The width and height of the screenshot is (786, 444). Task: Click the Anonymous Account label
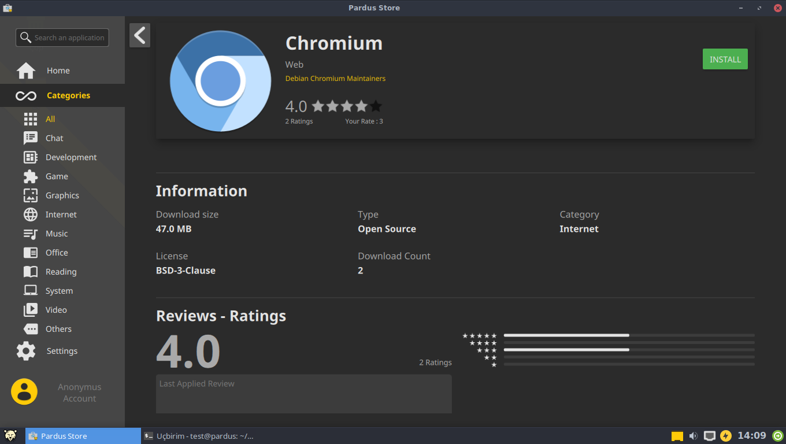pos(80,393)
